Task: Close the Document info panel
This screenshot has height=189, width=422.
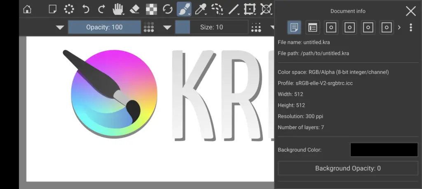Action: click(x=410, y=11)
